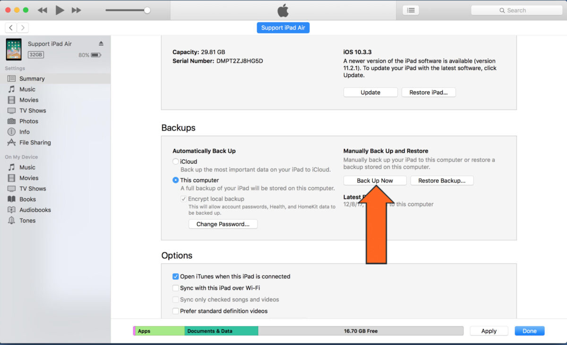The height and width of the screenshot is (345, 567).
Task: Open Books under On My Device
Action: pos(55,199)
